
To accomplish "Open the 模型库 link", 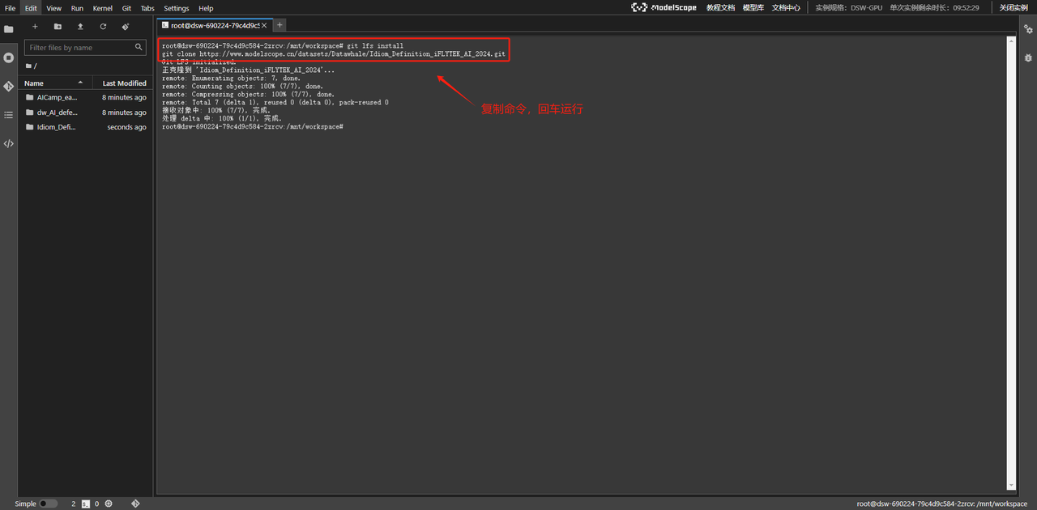I will 753,8.
